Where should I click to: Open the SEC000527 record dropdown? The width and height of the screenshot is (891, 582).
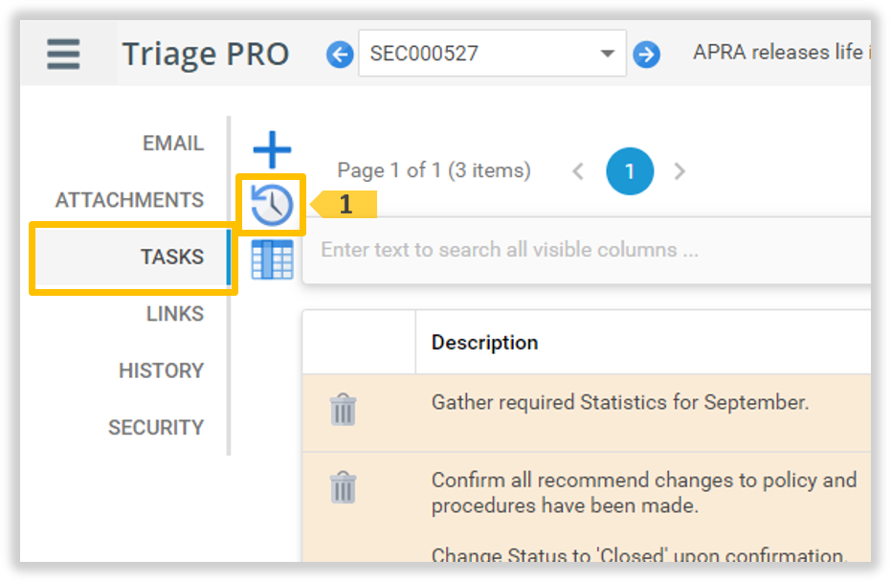[607, 54]
